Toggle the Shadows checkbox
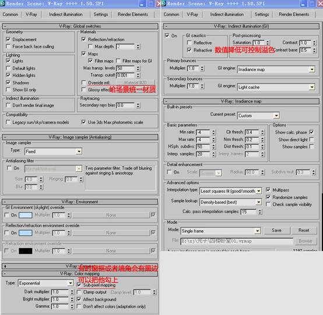 (8, 83)
